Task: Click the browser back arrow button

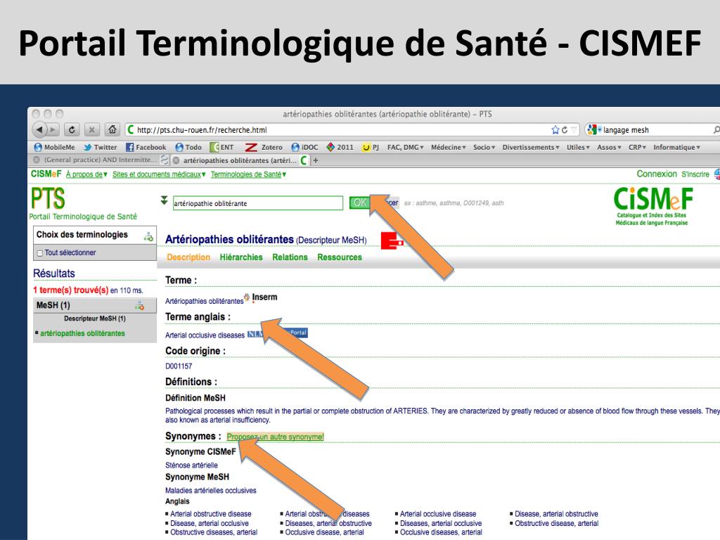Action: click(x=39, y=130)
